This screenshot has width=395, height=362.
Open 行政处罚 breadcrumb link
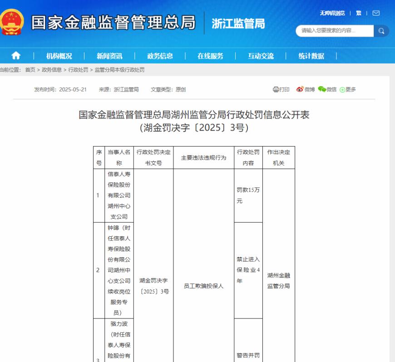pyautogui.click(x=78, y=70)
